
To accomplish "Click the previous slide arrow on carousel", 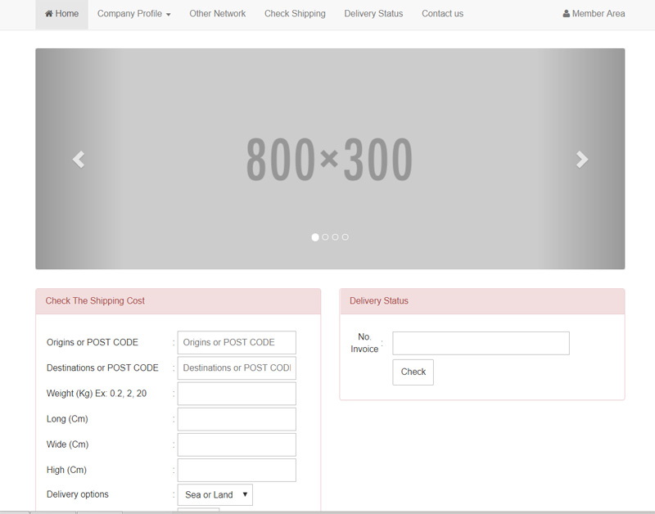I will (79, 160).
